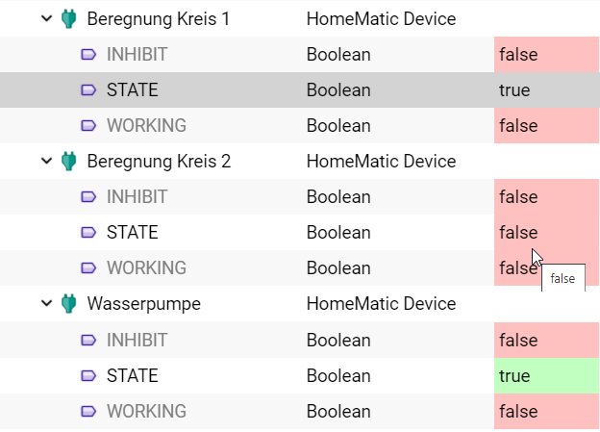
Task: Collapse the Beregnung Kreis 1 device node
Action: (46, 18)
